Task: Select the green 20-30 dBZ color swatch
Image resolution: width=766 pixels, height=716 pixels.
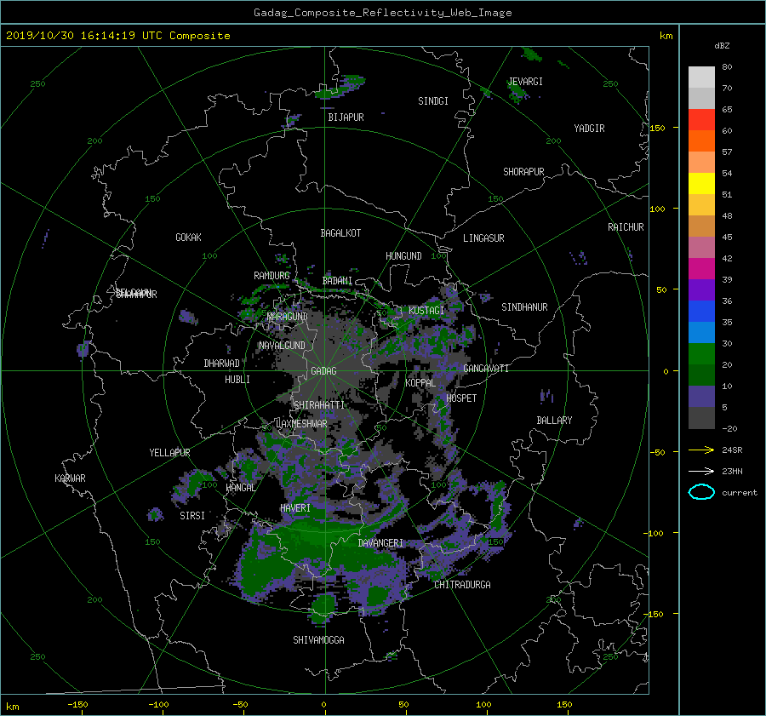Action: point(701,353)
